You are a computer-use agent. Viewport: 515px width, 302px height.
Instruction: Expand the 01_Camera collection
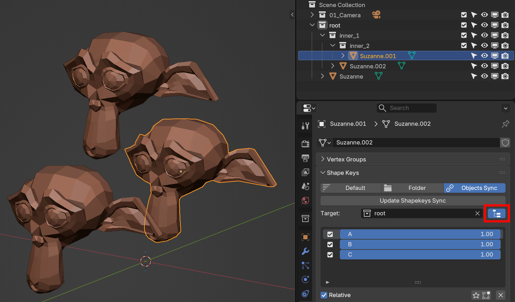[312, 15]
